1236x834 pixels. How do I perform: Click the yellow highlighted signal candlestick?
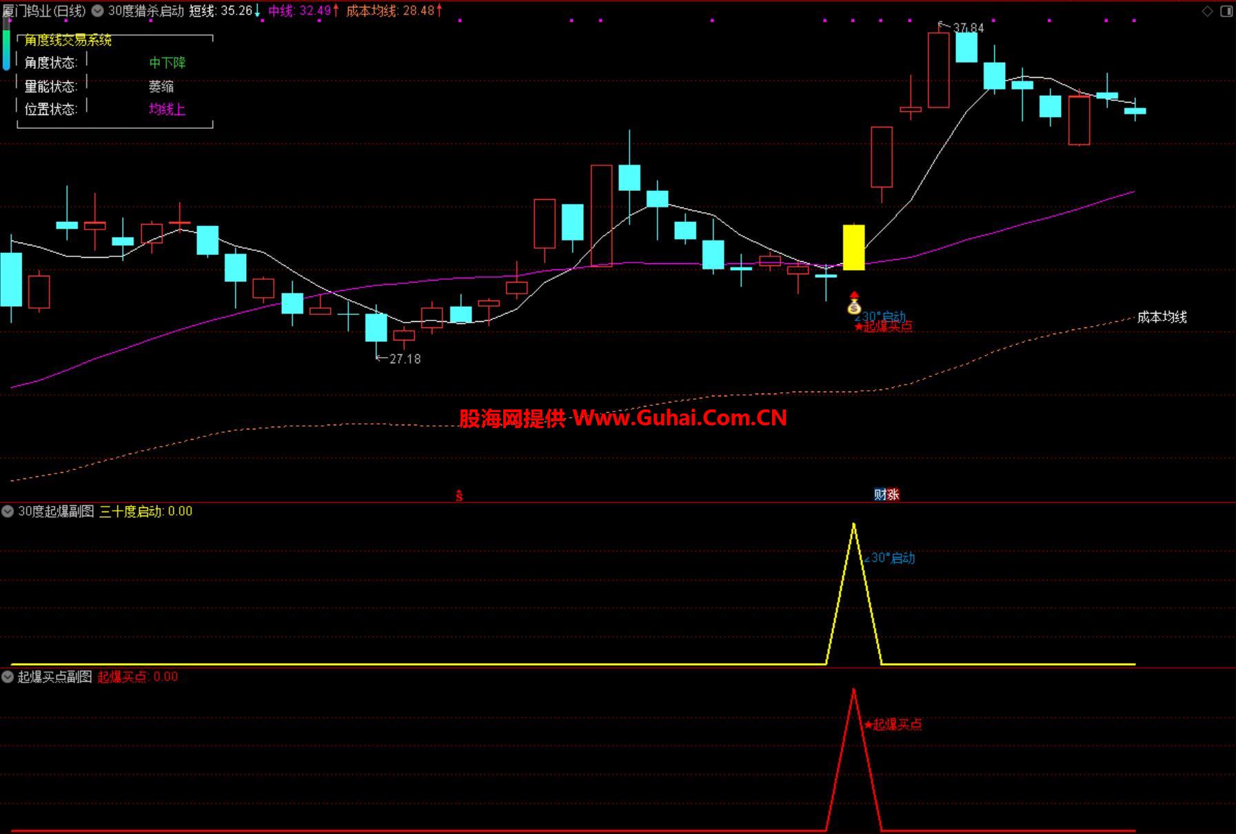(854, 247)
